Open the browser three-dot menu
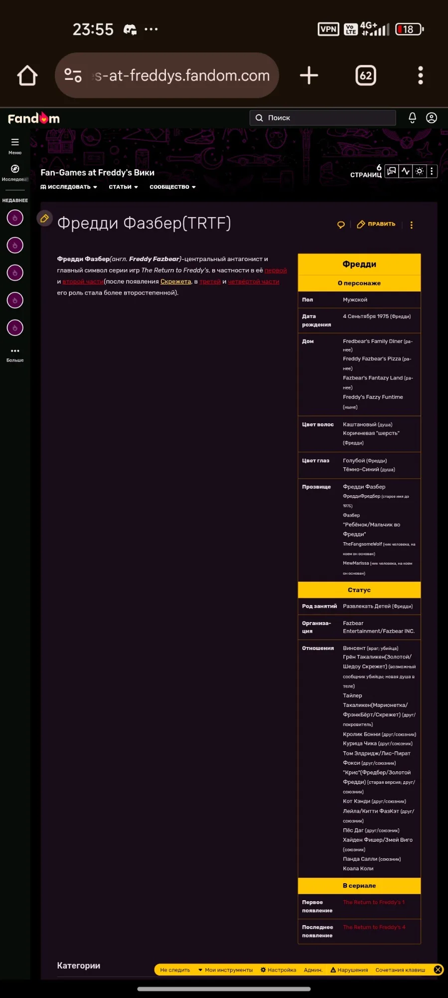This screenshot has height=998, width=448. [x=421, y=75]
